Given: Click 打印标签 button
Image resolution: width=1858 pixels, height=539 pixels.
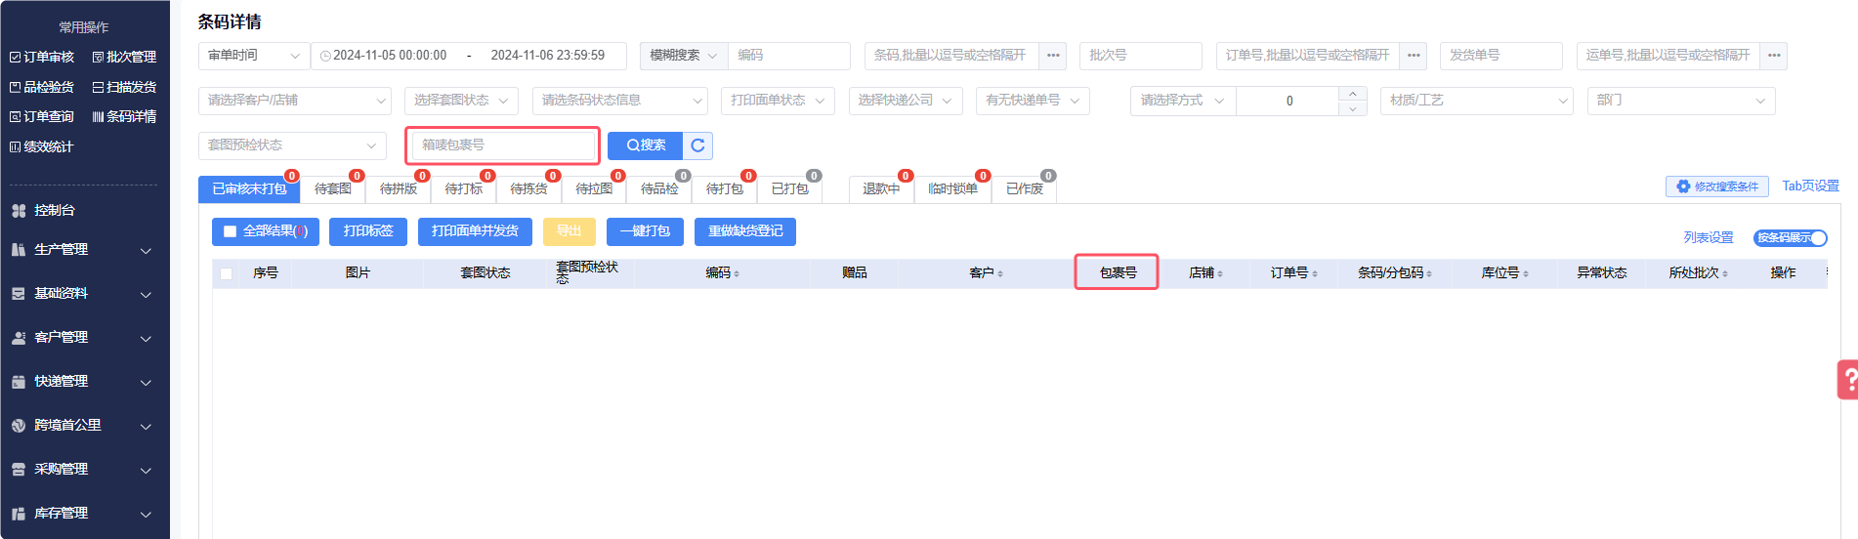Looking at the screenshot, I should click(368, 231).
